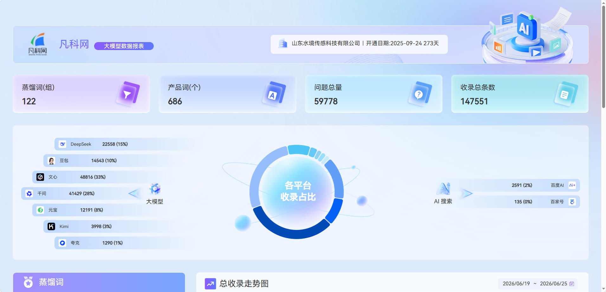Click 夸克 value 1290 (1%)
This screenshot has width=606, height=292.
(113, 243)
